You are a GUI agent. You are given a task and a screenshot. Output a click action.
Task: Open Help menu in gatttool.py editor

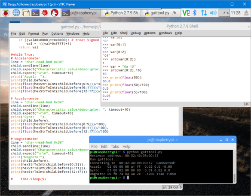point(86,33)
